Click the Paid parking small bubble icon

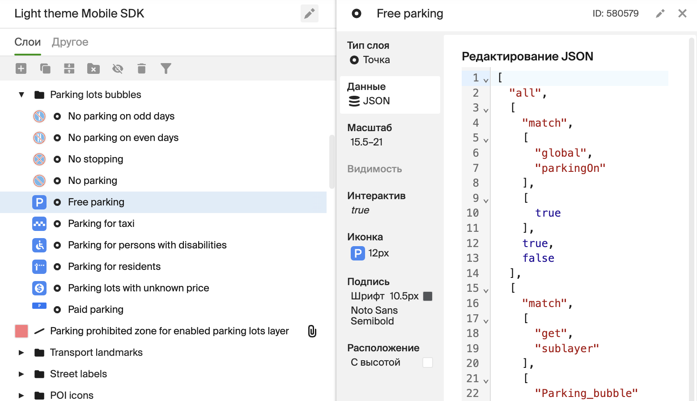[39, 306]
